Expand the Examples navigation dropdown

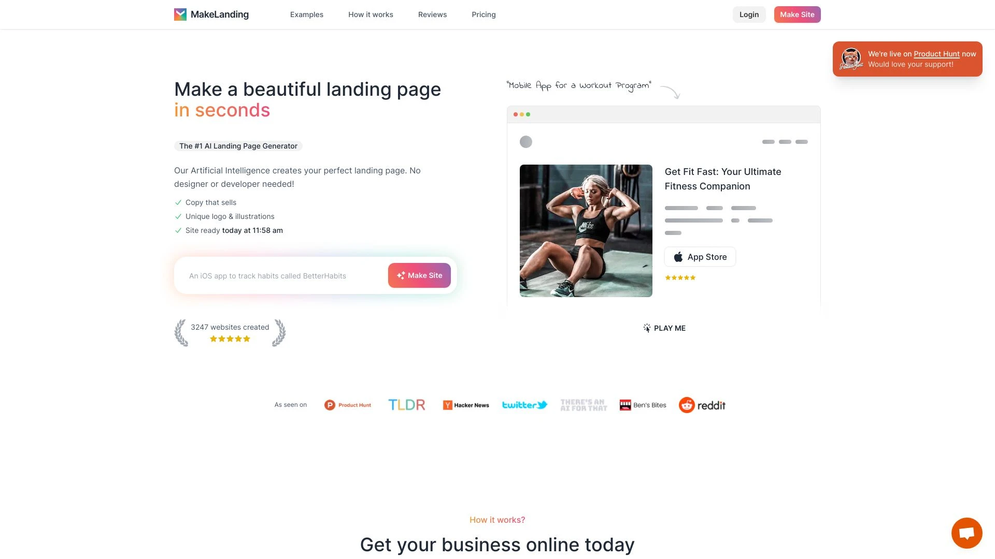[x=306, y=14]
